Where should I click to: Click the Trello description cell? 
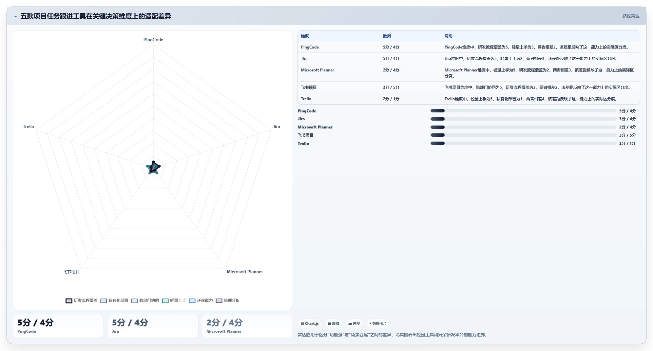click(531, 99)
